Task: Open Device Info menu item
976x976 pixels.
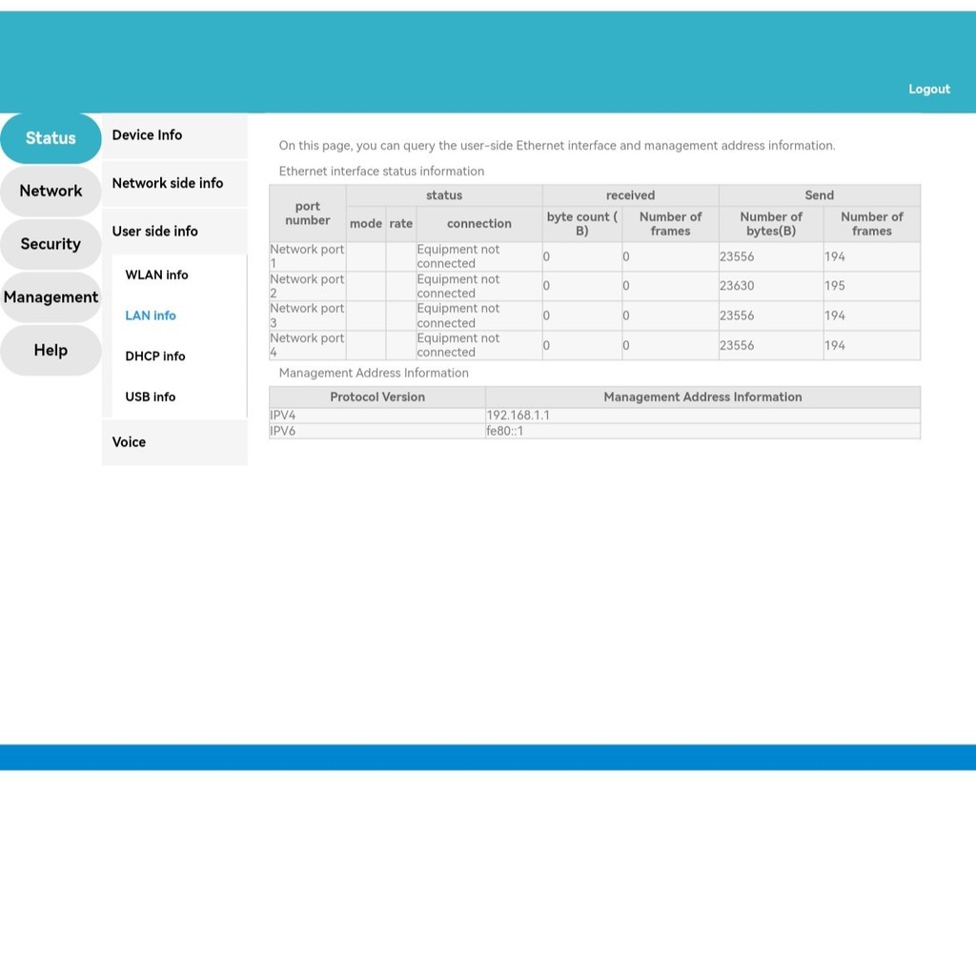Action: [147, 135]
